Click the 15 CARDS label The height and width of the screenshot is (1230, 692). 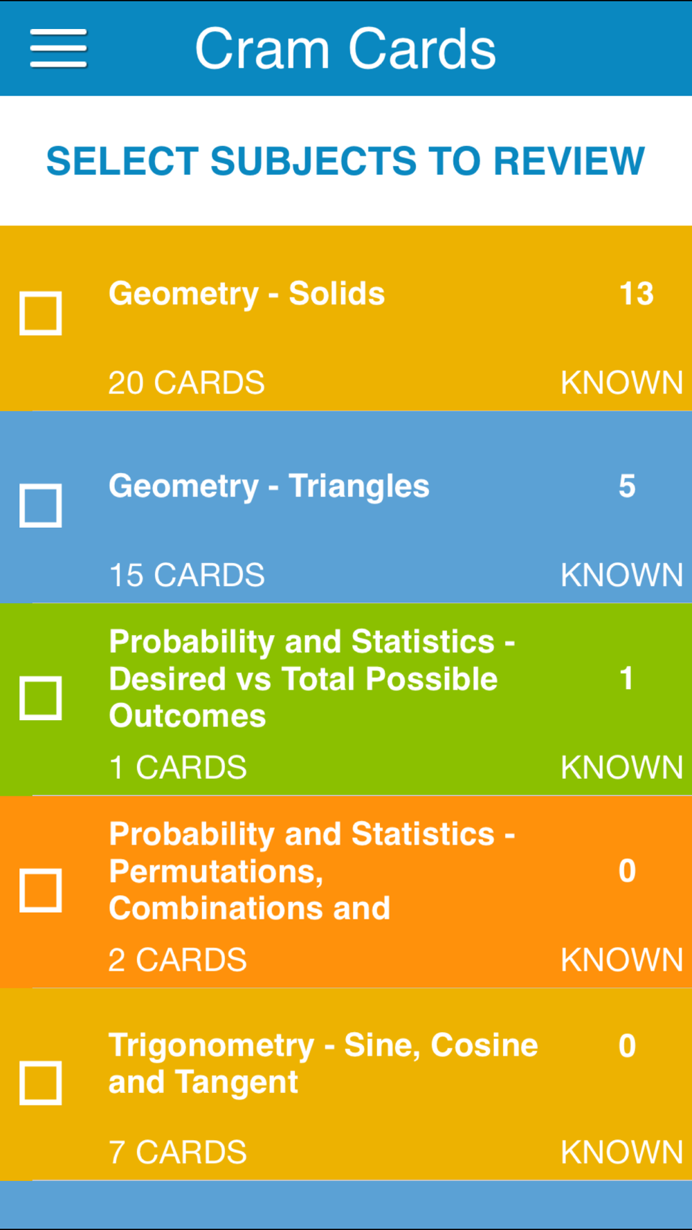pos(187,576)
